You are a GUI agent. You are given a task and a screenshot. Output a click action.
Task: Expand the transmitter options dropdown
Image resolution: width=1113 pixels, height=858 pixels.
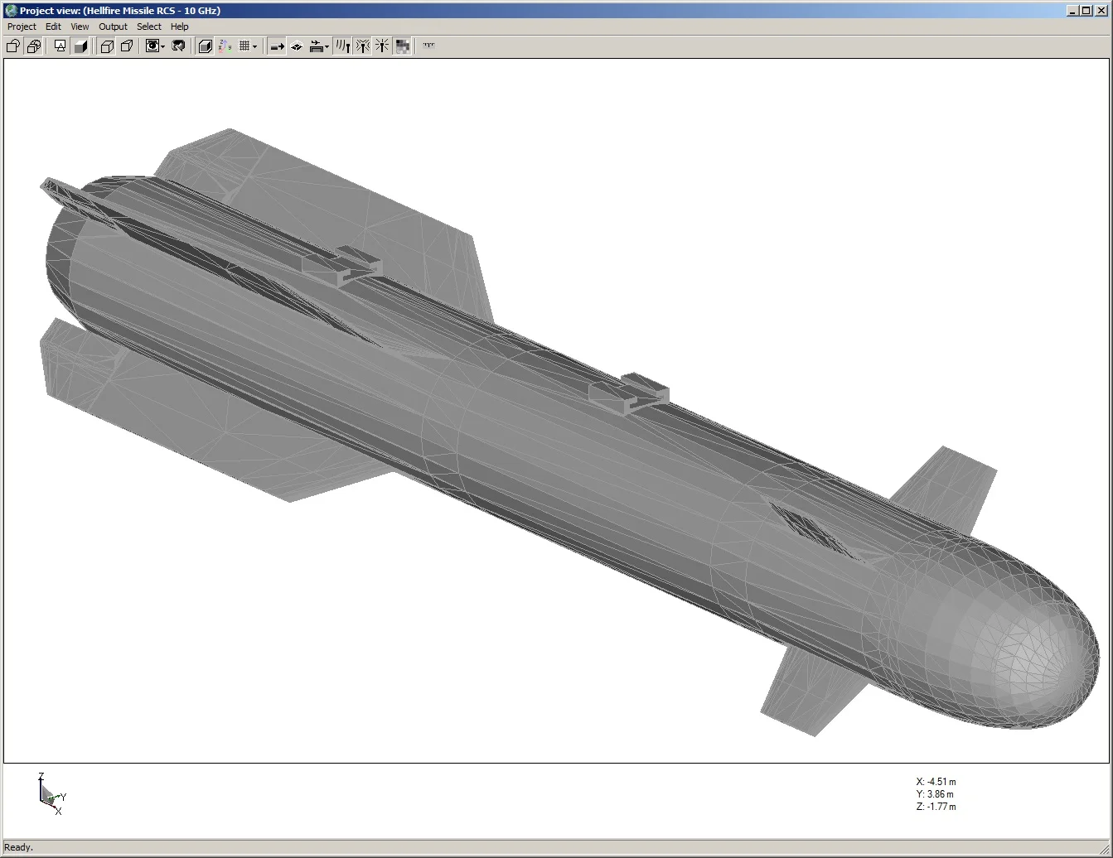(x=327, y=46)
